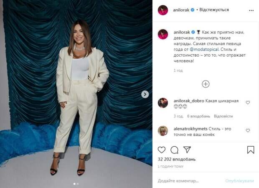259x188 pixels.
Task: Go to next photo with arrow
Action: (x=145, y=94)
